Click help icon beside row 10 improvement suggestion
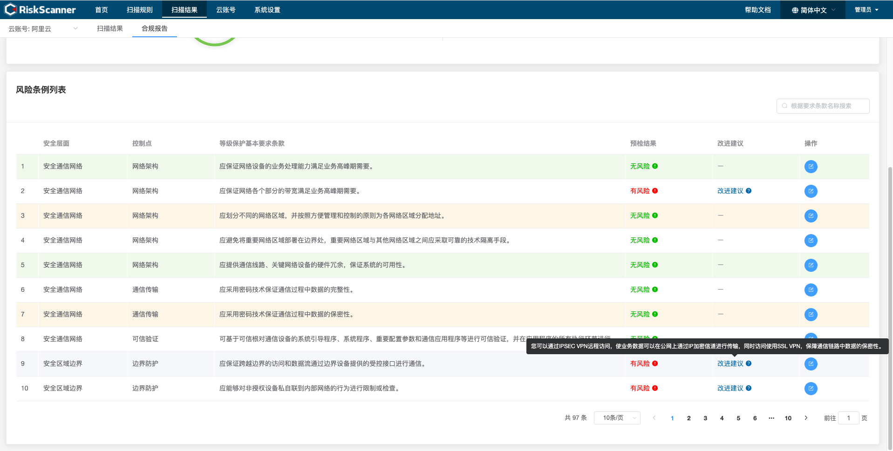The height and width of the screenshot is (451, 893). [749, 388]
